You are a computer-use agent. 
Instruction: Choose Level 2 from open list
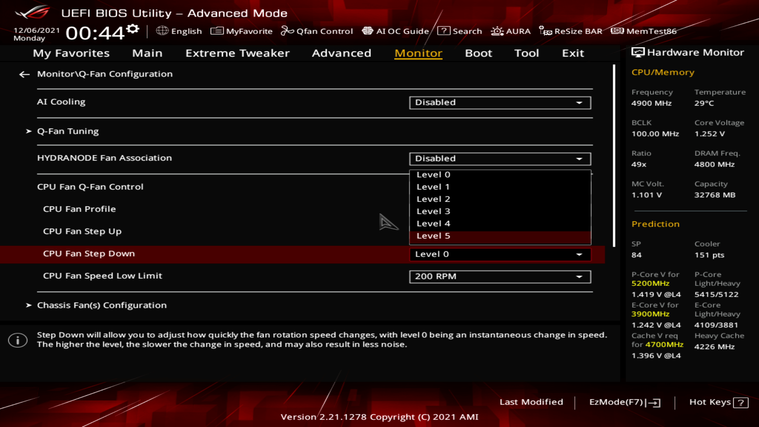433,199
